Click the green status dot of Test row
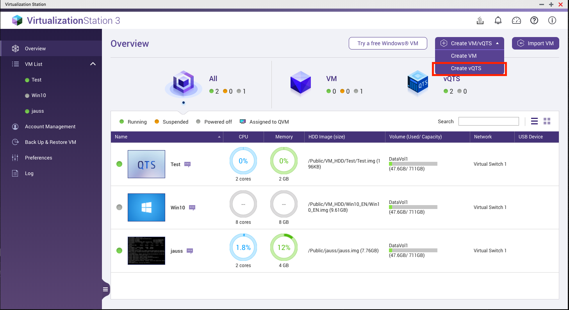 pyautogui.click(x=120, y=164)
